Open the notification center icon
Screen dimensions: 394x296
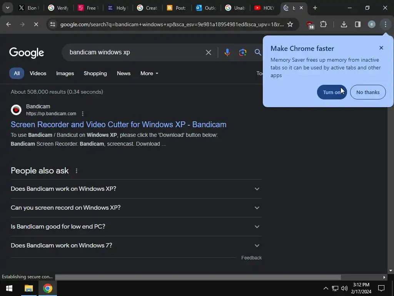[381, 288]
